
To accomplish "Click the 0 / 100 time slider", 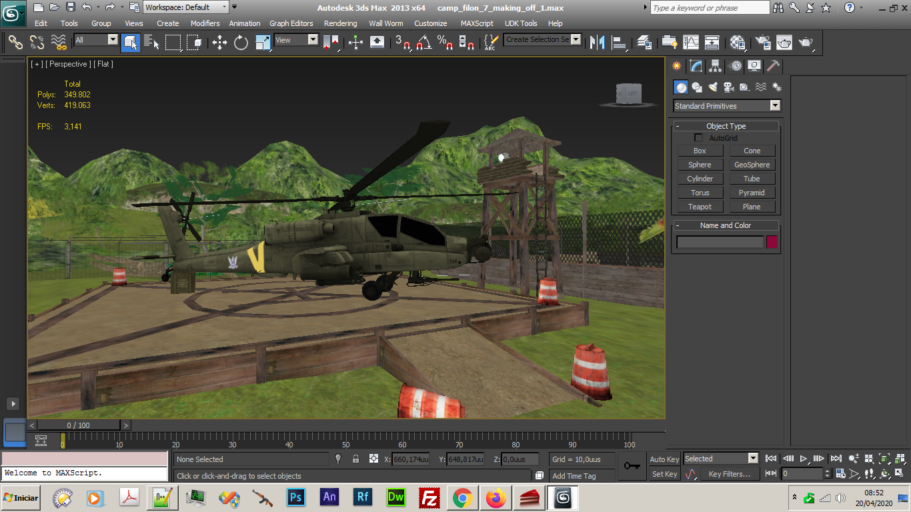I will [79, 425].
